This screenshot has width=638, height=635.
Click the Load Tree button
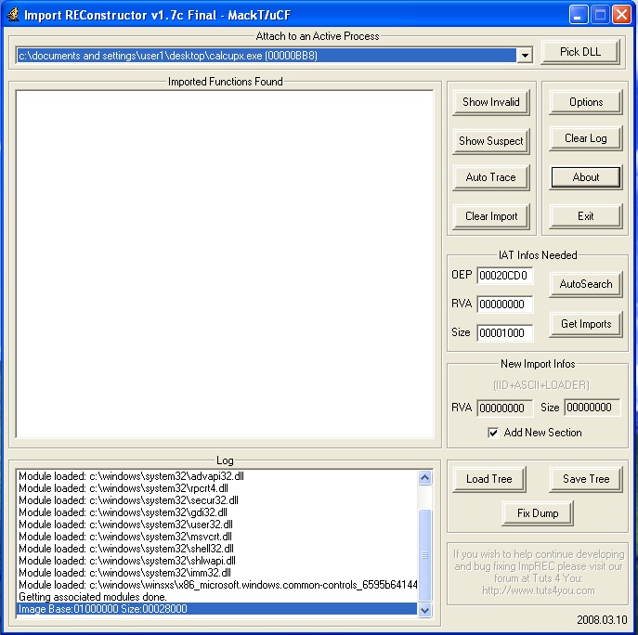488,479
